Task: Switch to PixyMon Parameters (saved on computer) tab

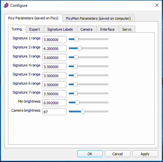Action: [98, 18]
